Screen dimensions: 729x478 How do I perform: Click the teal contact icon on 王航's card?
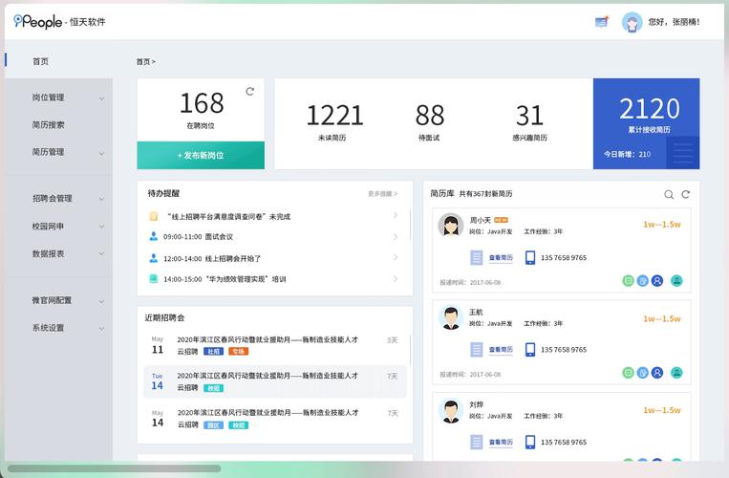click(x=676, y=372)
